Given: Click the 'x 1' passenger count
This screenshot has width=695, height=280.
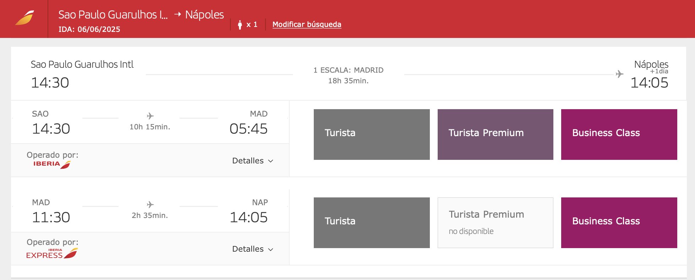Looking at the screenshot, I should click(x=252, y=24).
